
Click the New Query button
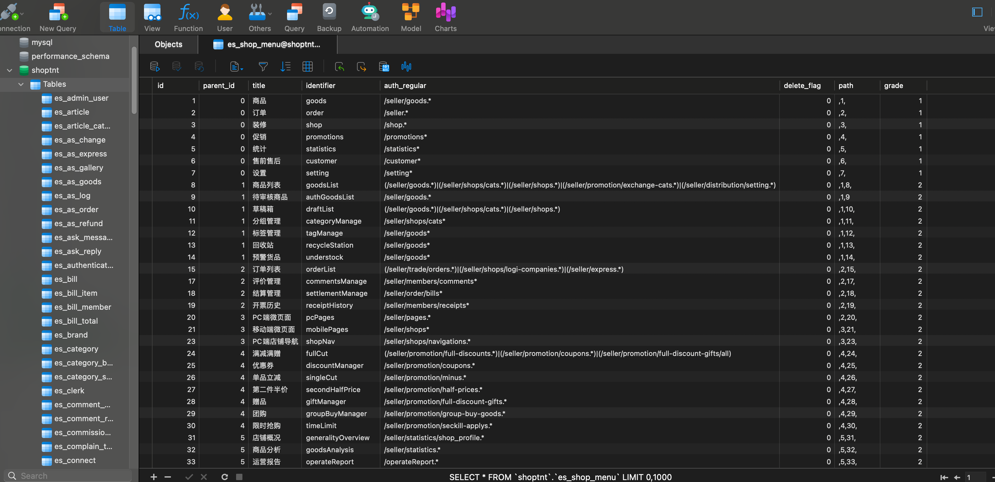58,17
